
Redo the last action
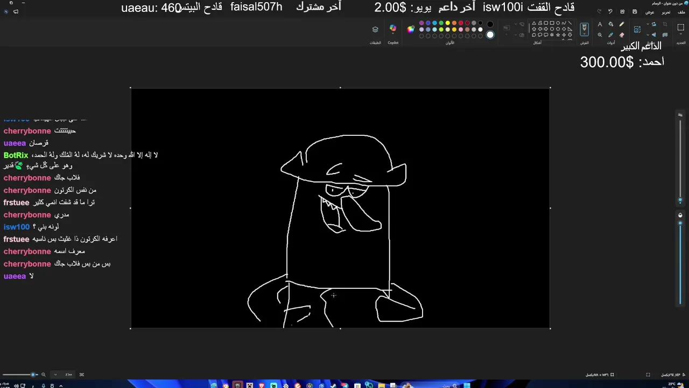pos(599,11)
